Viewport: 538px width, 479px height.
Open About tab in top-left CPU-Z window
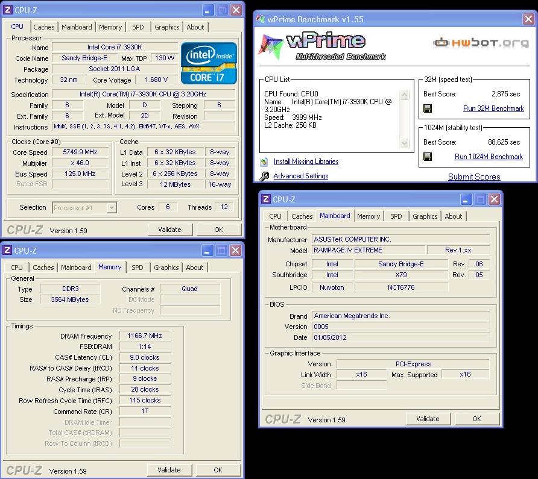[195, 27]
